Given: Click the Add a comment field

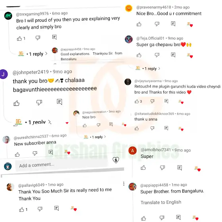Looking at the screenshot, I should click(62, 165).
